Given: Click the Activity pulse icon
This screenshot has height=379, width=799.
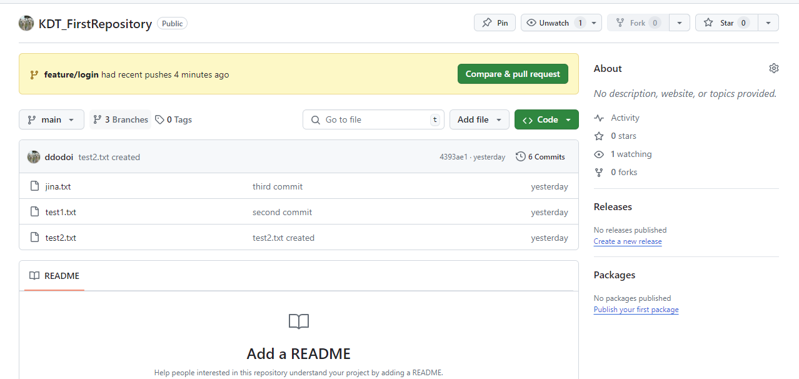Looking at the screenshot, I should pos(599,118).
